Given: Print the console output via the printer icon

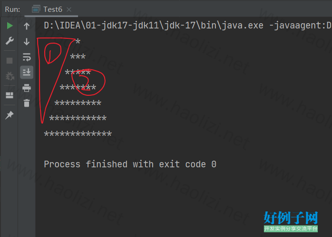Looking at the screenshot, I should click(27, 88).
